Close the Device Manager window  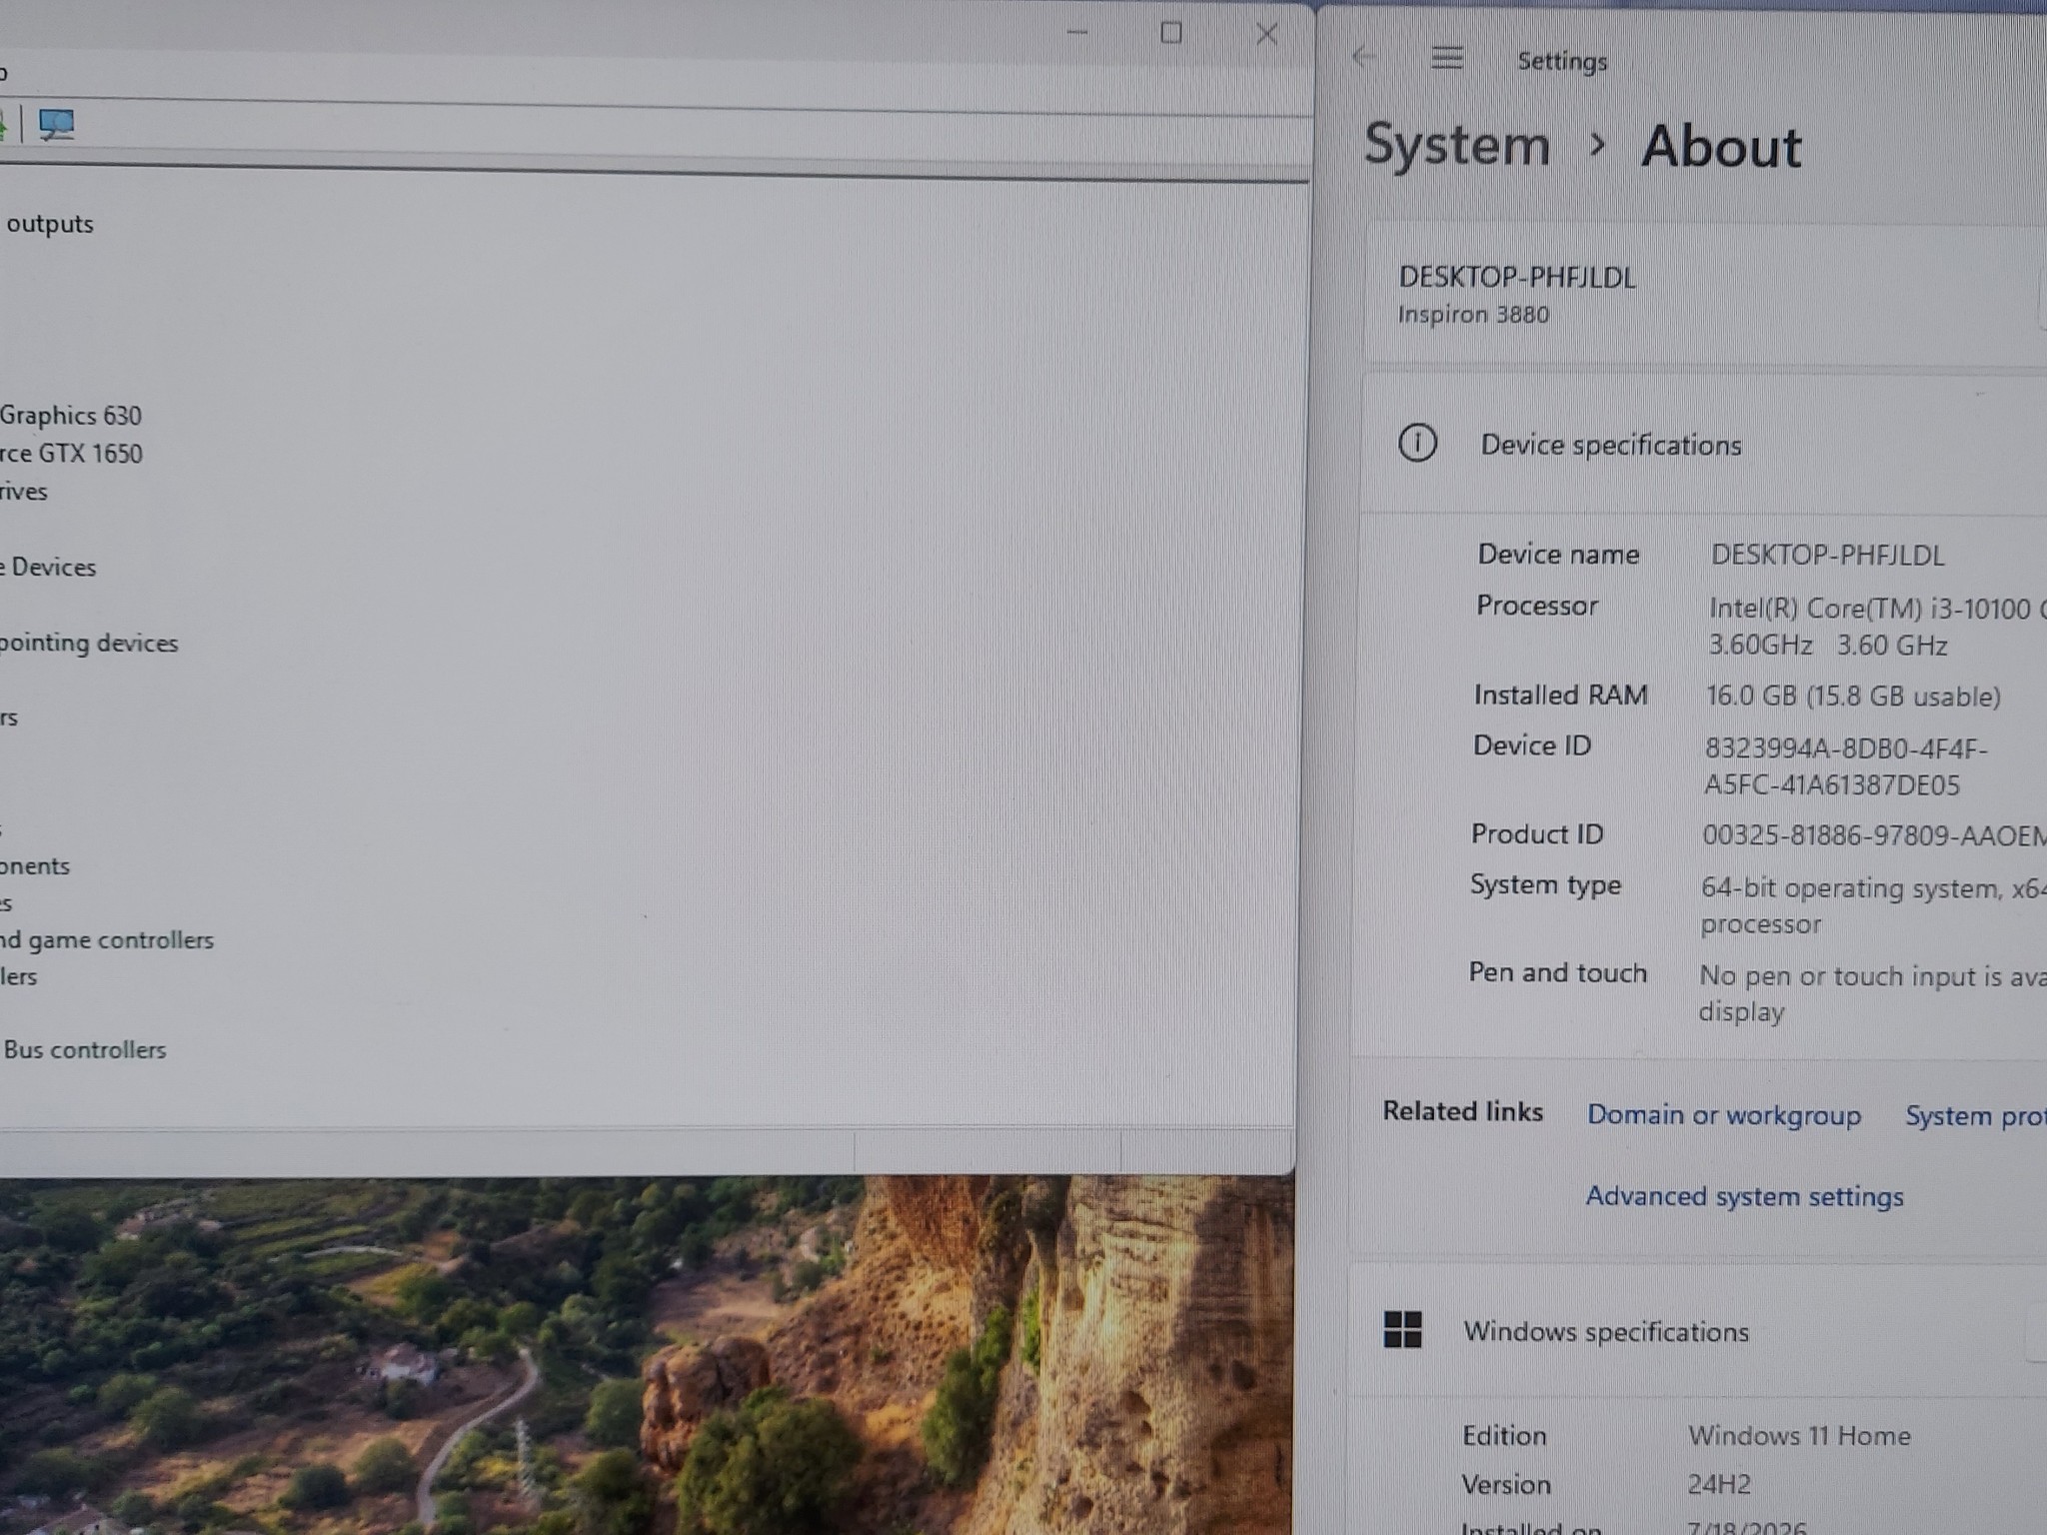coord(1267,34)
